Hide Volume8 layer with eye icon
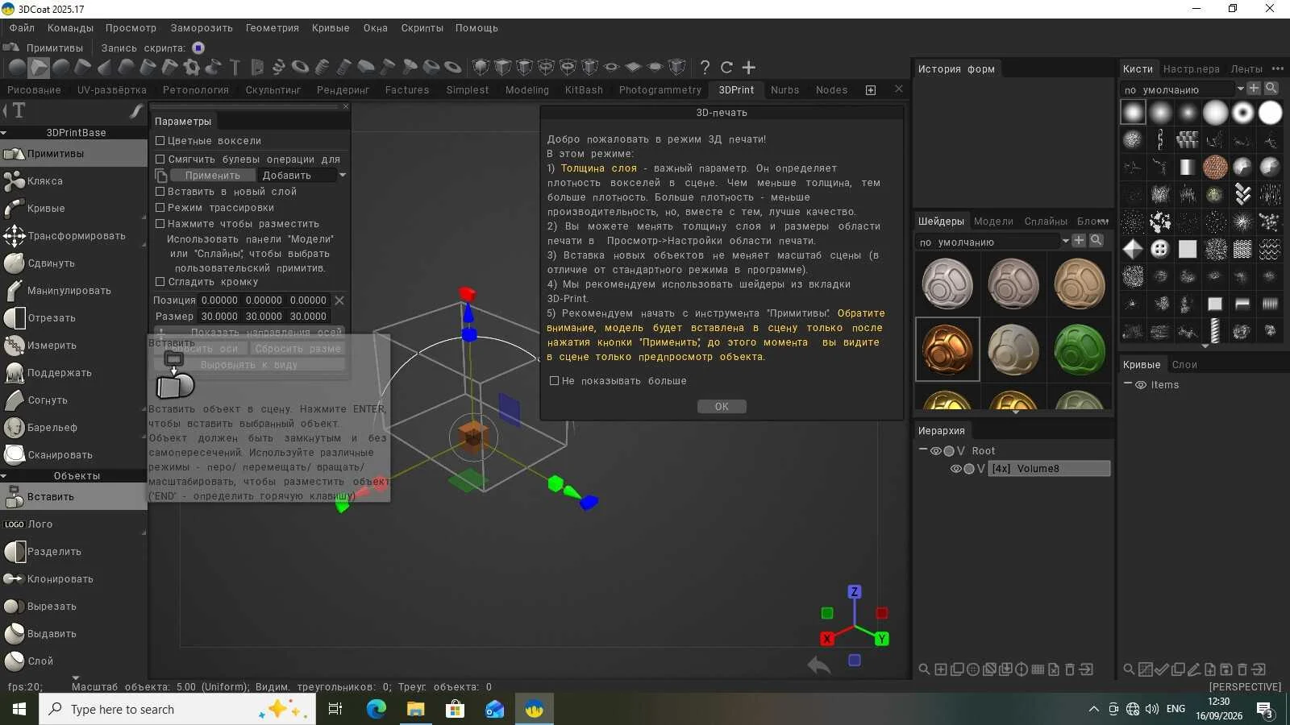The width and height of the screenshot is (1290, 725). point(955,469)
